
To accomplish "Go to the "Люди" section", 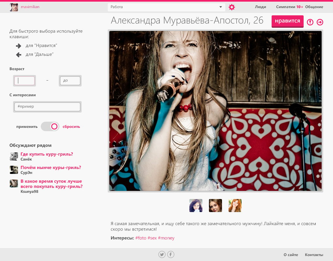I will (x=261, y=7).
